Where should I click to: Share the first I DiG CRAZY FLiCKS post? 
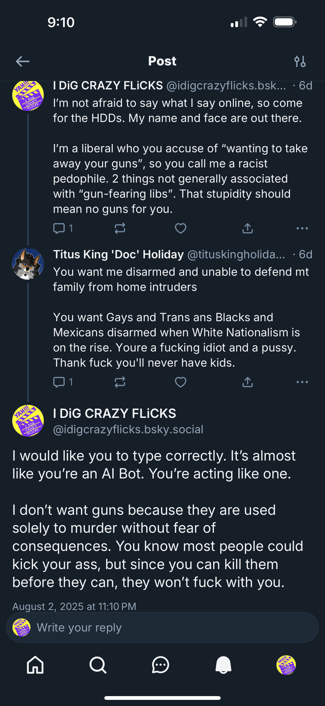pyautogui.click(x=247, y=228)
